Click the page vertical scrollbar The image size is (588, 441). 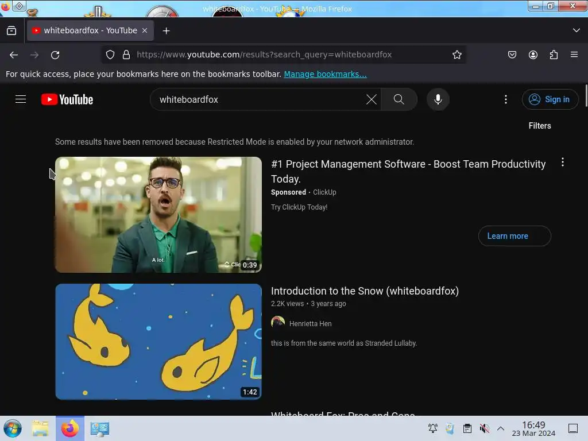point(585,96)
